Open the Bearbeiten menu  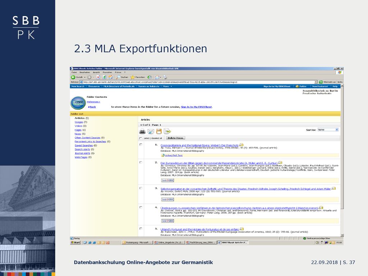pos(85,73)
